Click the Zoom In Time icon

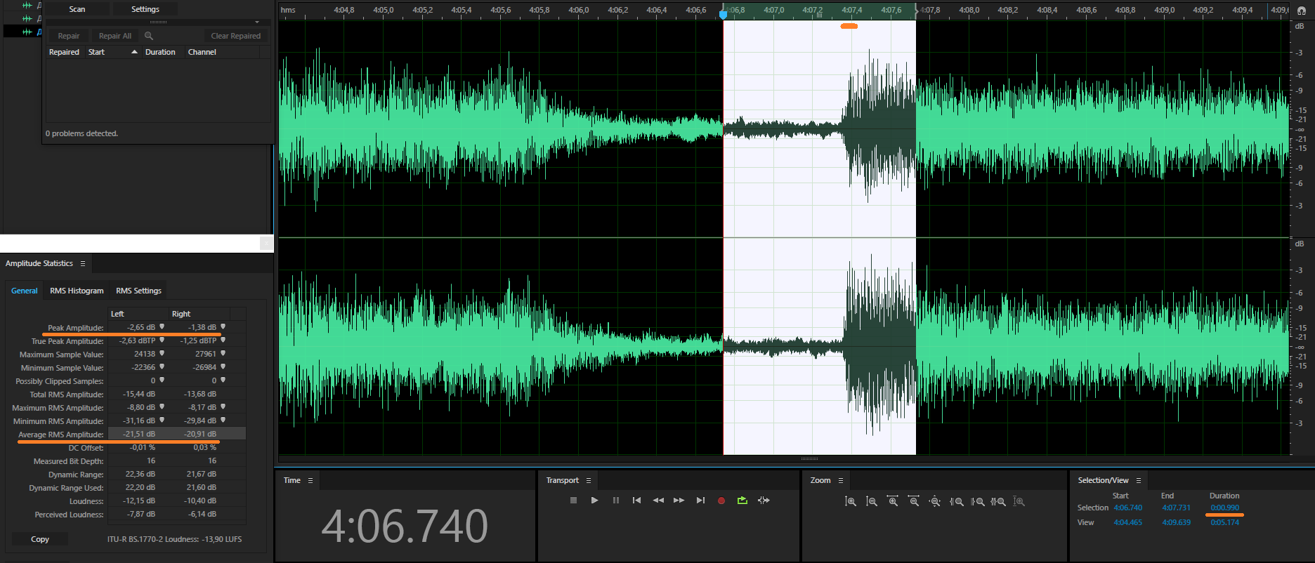pyautogui.click(x=892, y=501)
